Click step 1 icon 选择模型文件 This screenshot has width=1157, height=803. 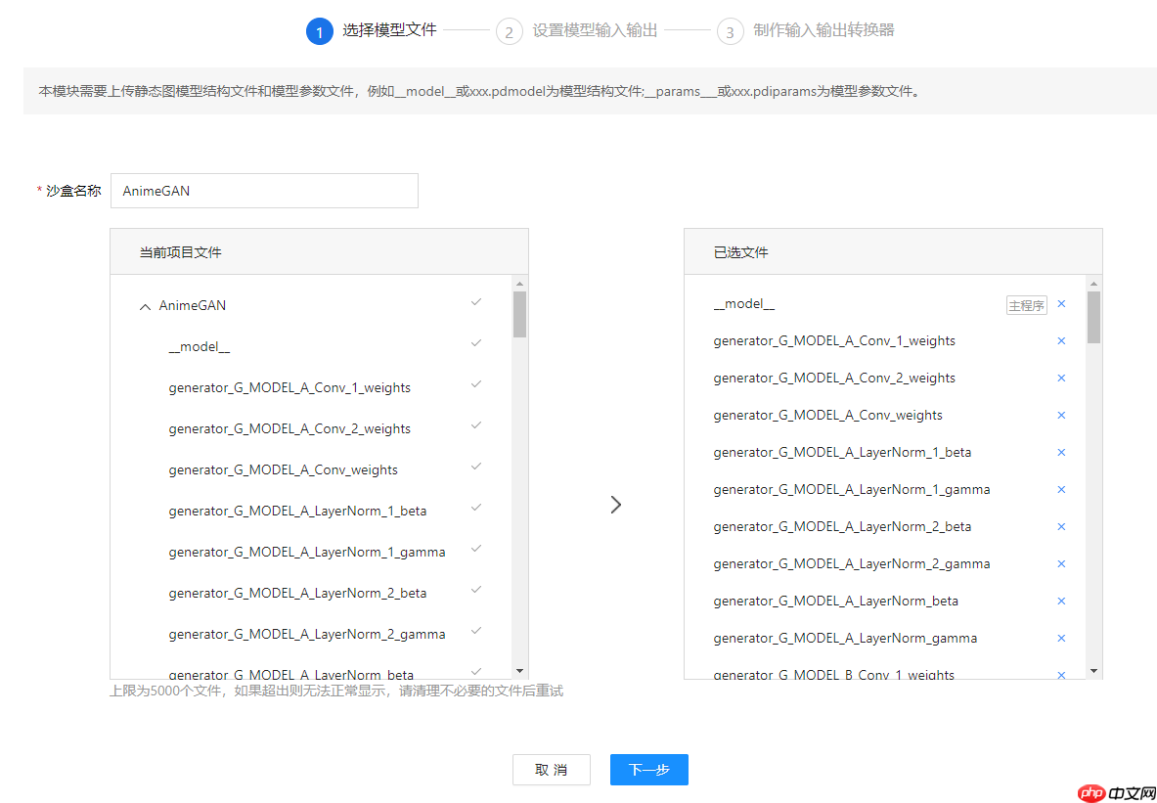320,31
